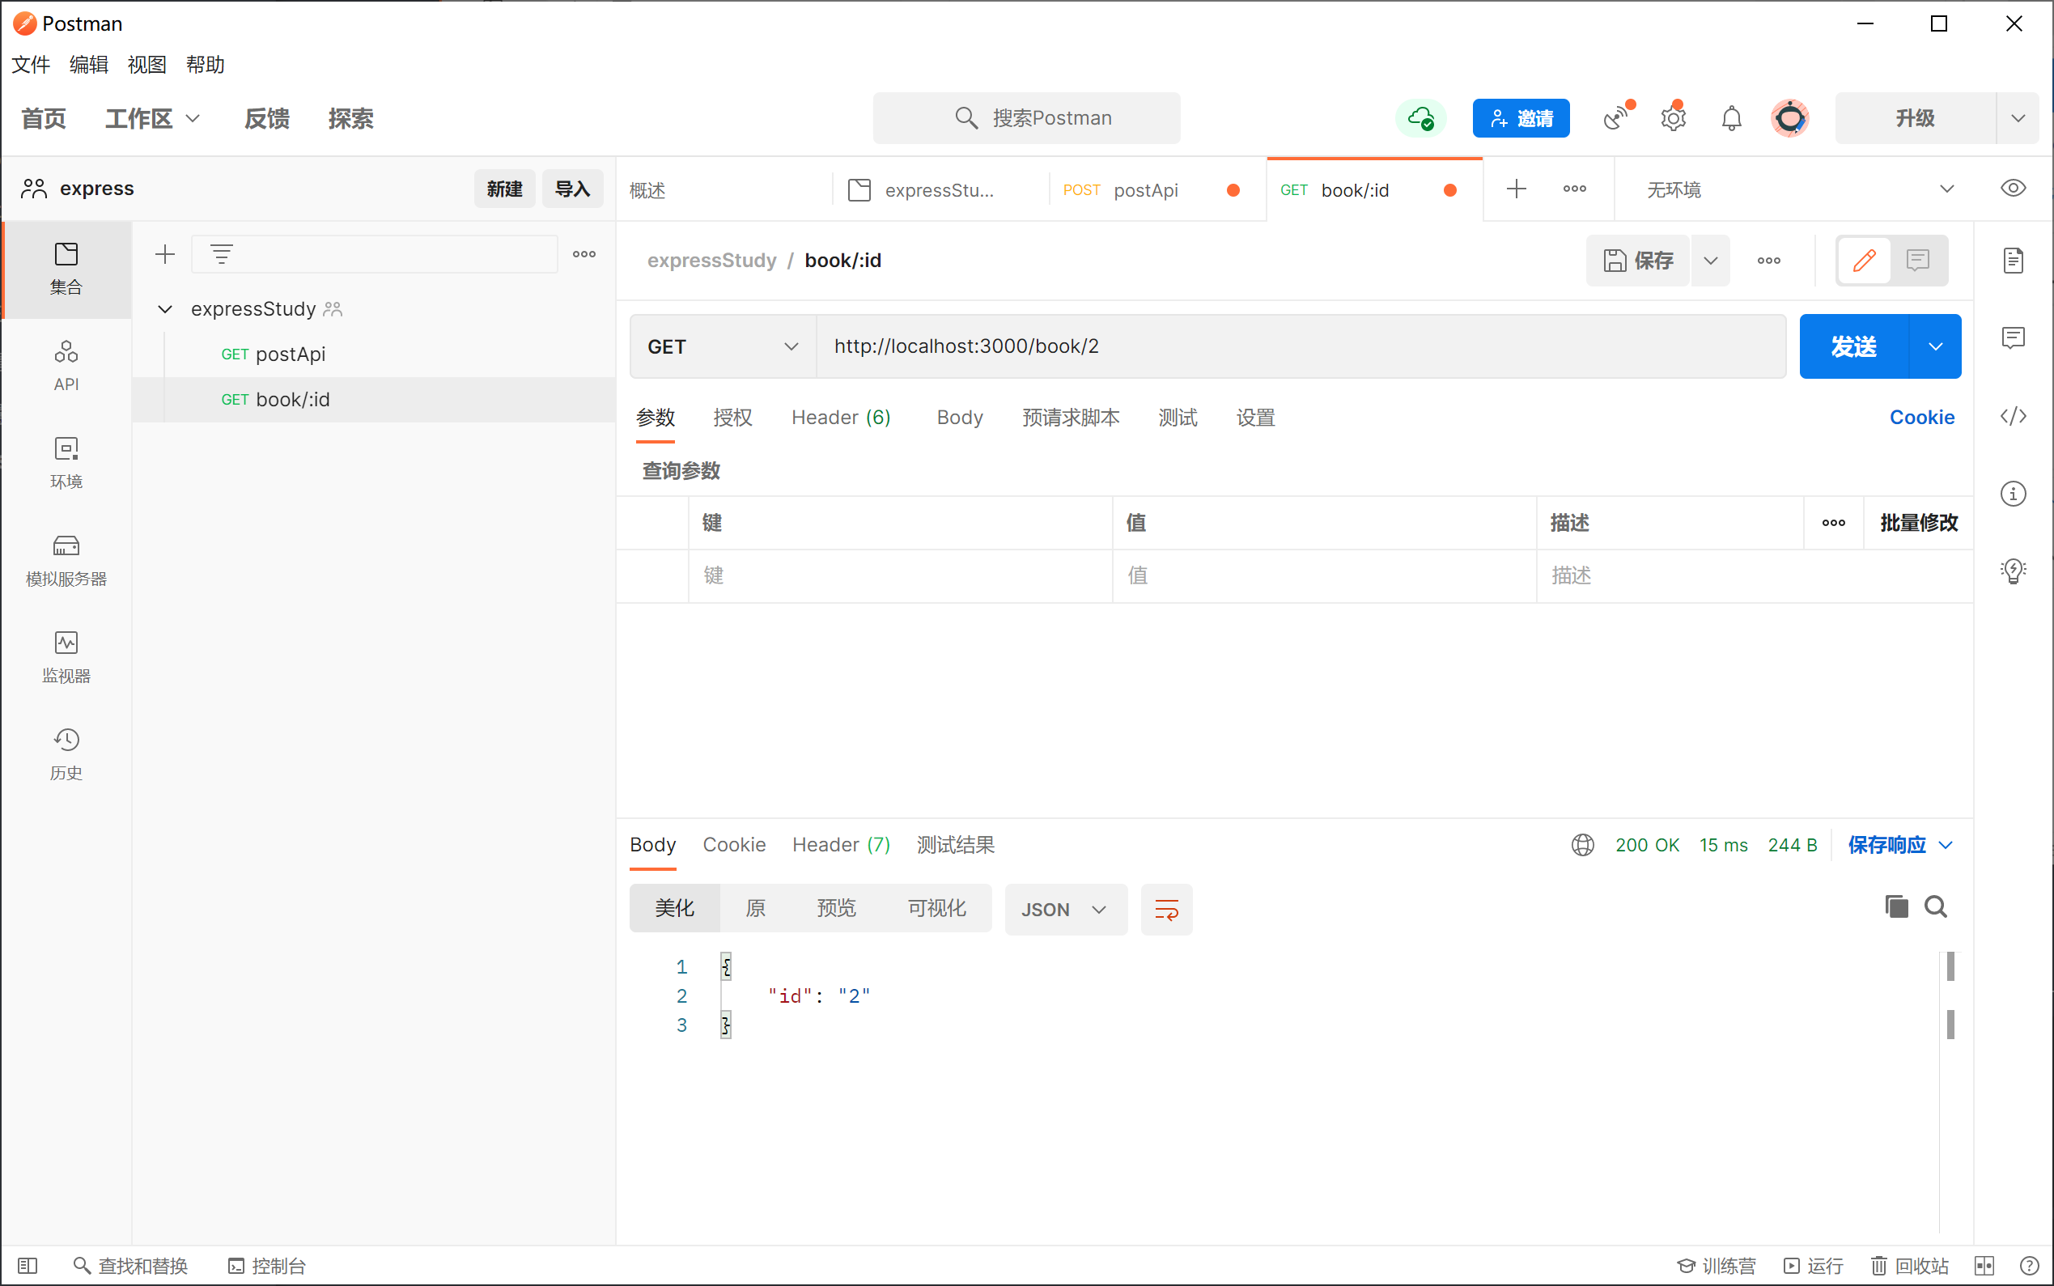The width and height of the screenshot is (2054, 1286).
Task: Click the Search Postman (搜索Postman) box
Action: pyautogui.click(x=1025, y=118)
